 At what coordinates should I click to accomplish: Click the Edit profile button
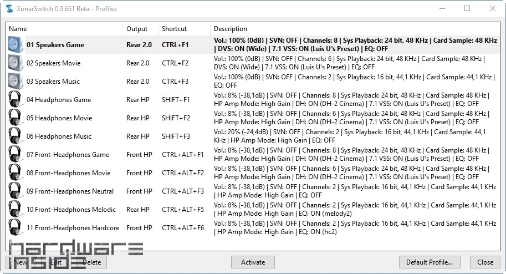tap(56, 262)
